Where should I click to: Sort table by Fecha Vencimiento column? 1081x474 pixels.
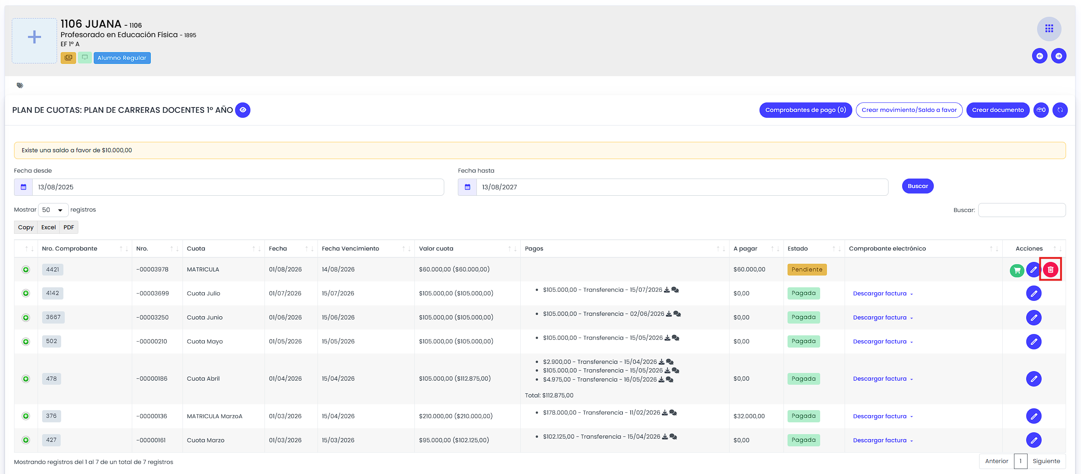coord(365,248)
